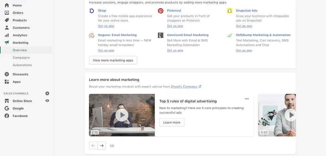Click the Orders inbox icon
This screenshot has height=156, width=326.
[7, 13]
